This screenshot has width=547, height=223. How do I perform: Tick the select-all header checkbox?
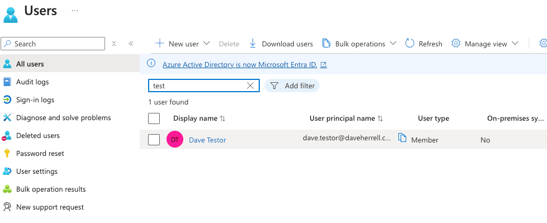154,118
